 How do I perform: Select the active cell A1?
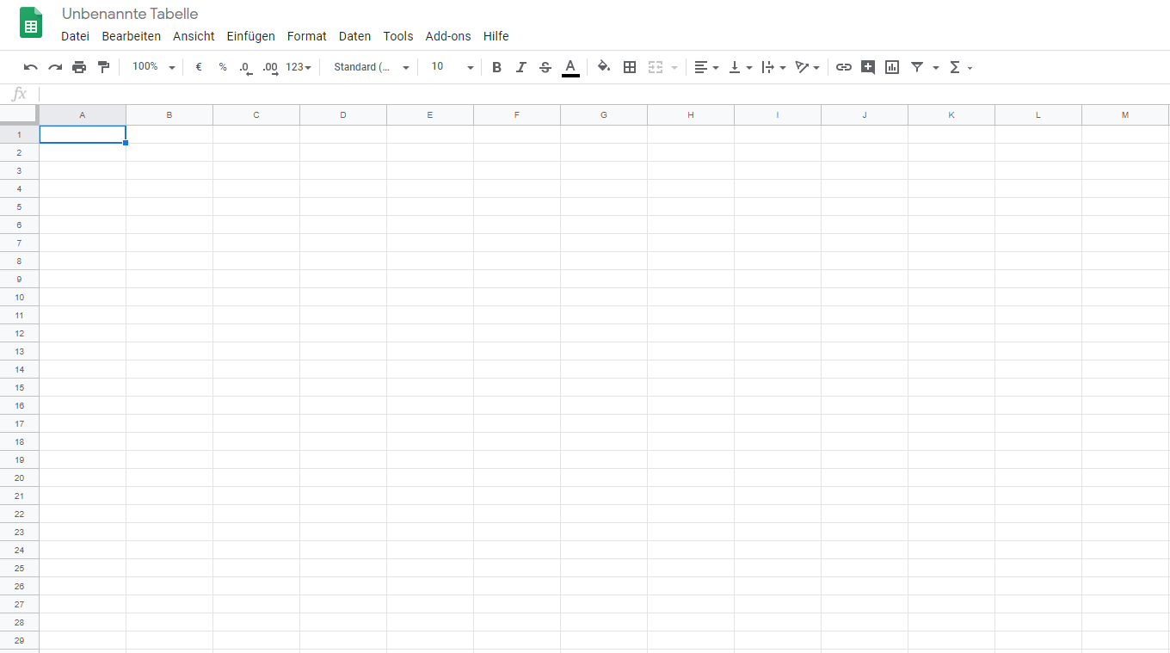(83, 134)
